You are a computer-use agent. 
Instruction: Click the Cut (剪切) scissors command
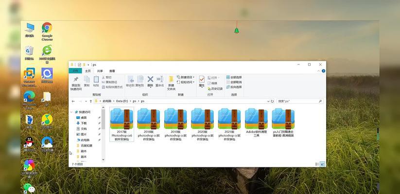[106, 77]
